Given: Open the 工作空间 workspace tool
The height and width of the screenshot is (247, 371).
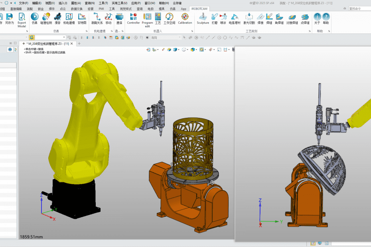Looking at the screenshot, I should (169, 18).
